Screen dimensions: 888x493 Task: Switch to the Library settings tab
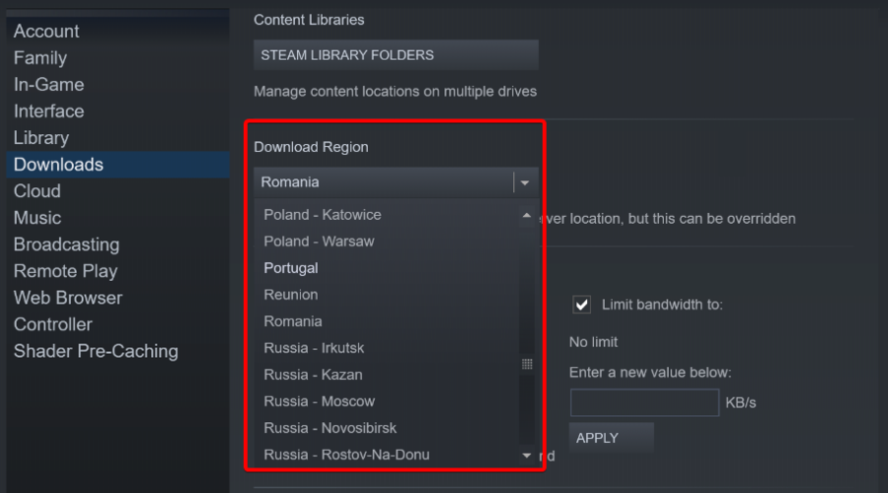(x=41, y=138)
